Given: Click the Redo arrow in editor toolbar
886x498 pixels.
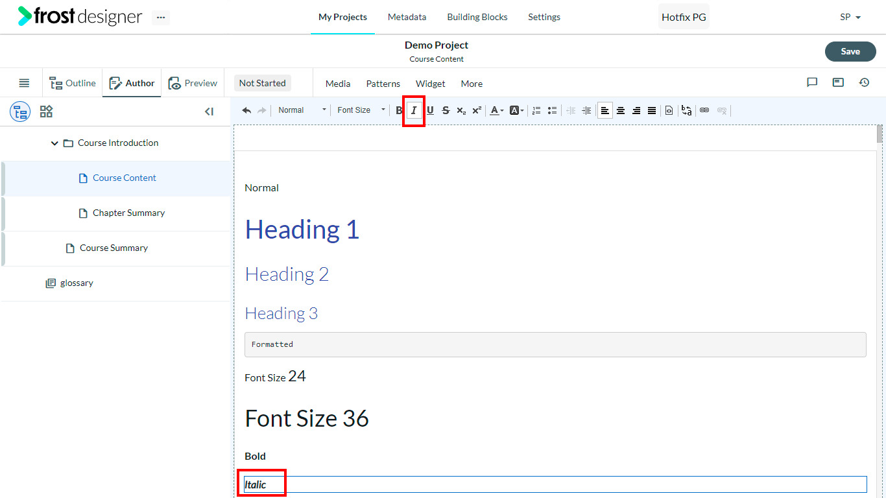Looking at the screenshot, I should [x=261, y=110].
